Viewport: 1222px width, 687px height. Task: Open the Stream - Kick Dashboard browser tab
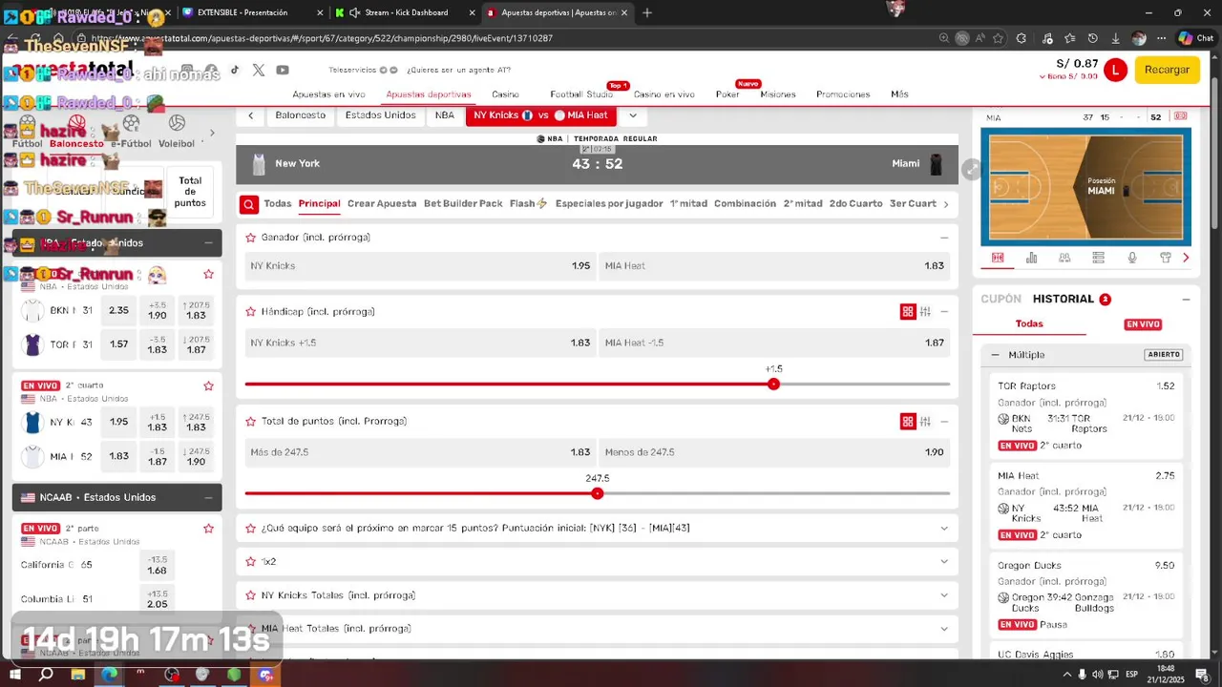406,12
